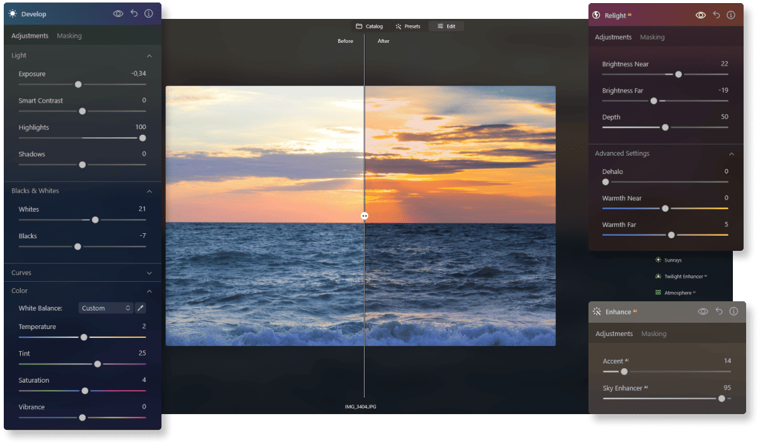Switch to Masking in the Enhance panel

point(653,333)
